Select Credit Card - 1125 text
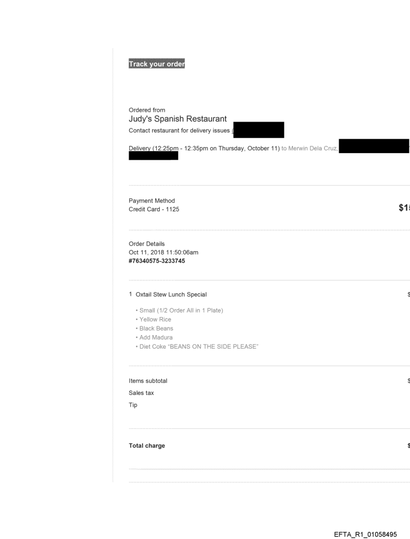This screenshot has width=410, height=539. click(154, 209)
